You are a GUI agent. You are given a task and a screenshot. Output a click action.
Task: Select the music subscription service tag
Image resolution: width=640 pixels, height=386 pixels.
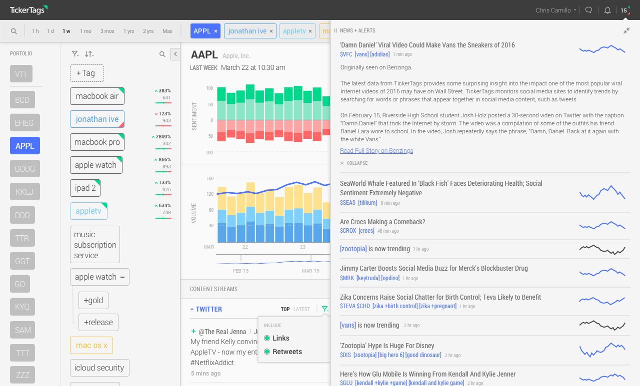tap(95, 245)
